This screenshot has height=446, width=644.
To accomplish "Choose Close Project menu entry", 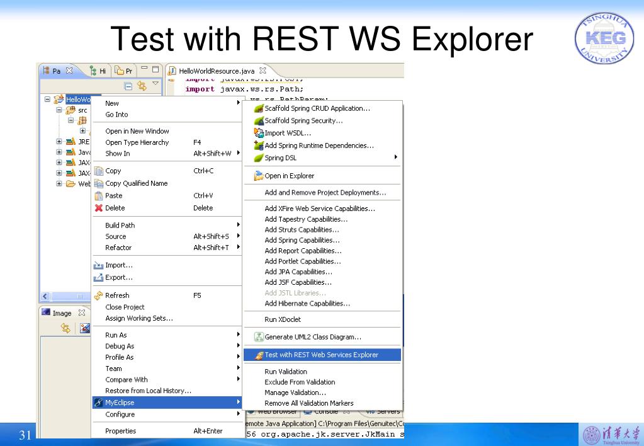I will [x=125, y=307].
